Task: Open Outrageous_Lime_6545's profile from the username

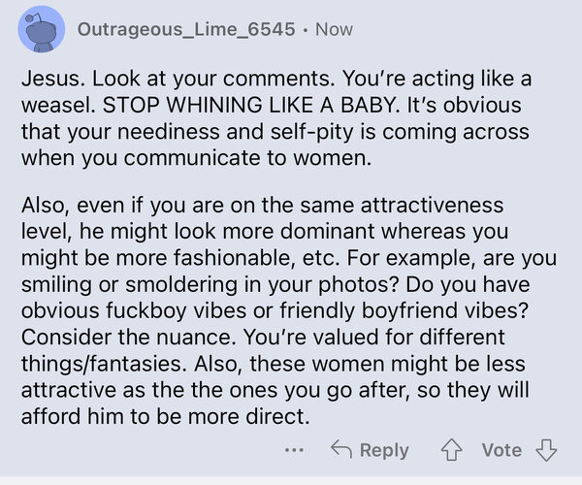Action: click(x=186, y=29)
